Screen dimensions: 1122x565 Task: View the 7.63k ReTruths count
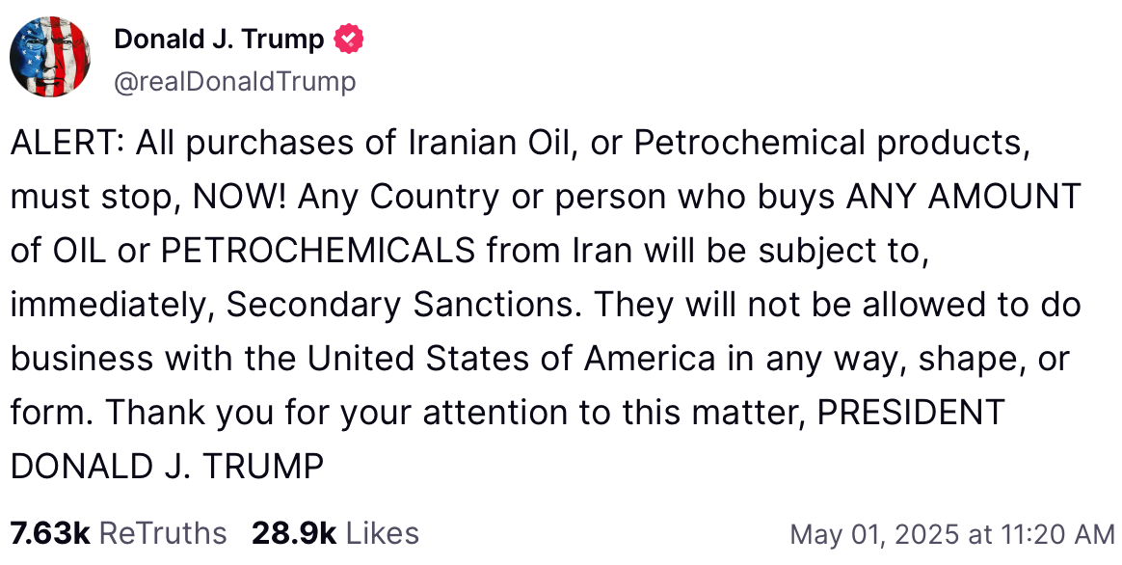point(50,533)
